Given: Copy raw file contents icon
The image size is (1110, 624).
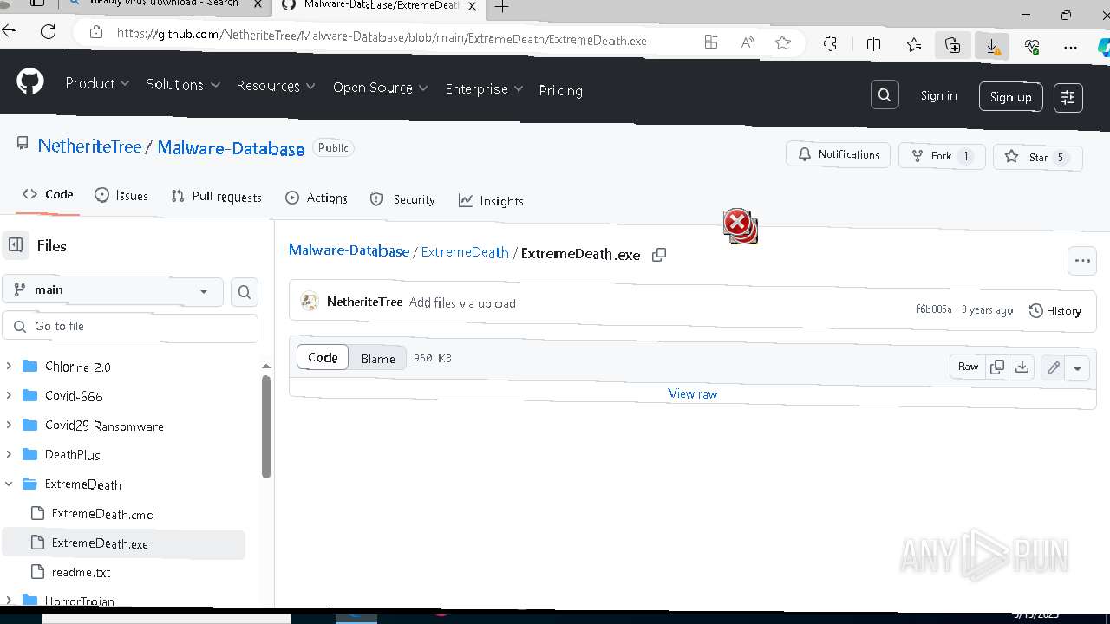Looking at the screenshot, I should click(997, 367).
